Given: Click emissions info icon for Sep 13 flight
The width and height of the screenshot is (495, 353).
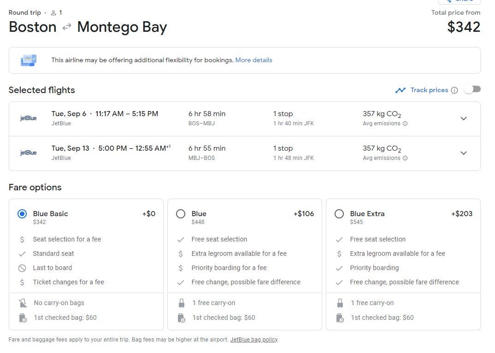Looking at the screenshot, I should [x=405, y=158].
